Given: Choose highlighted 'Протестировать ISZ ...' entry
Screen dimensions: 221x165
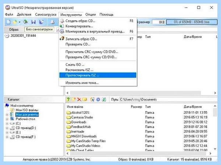Looking at the screenshot, I should [x=98, y=75].
